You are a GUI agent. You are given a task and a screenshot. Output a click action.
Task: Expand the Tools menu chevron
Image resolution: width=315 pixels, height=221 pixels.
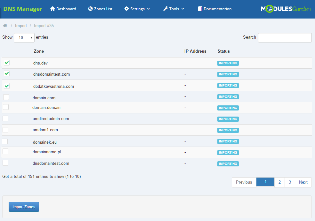183,9
